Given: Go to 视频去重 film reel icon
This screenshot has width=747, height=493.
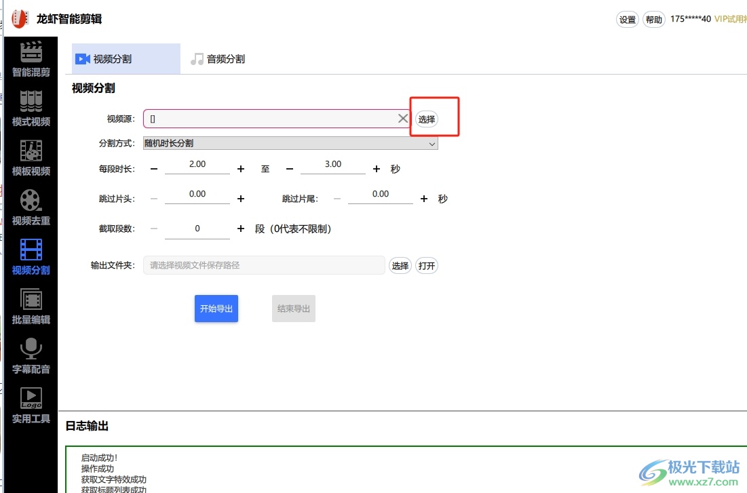Looking at the screenshot, I should coord(31,208).
